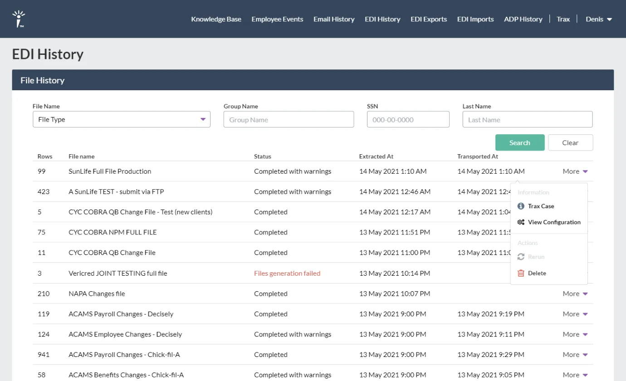Click extracted time '13 May 2021 10:14 PM'

tap(394, 274)
